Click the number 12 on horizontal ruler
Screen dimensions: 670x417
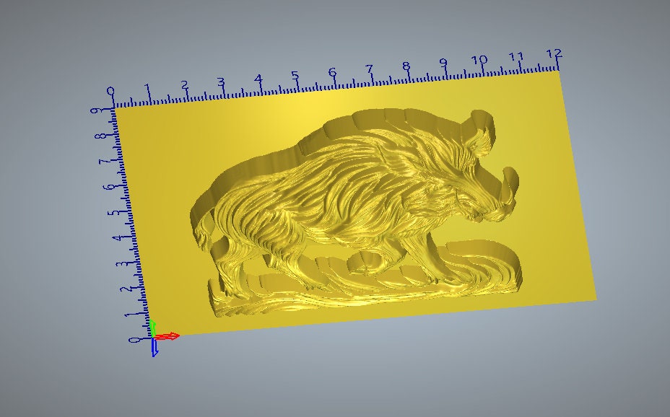point(554,52)
